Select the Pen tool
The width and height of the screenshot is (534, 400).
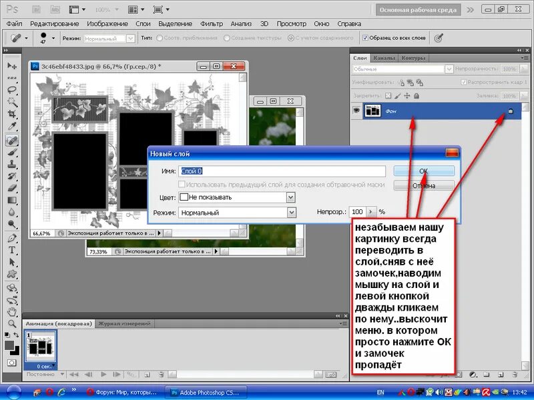(x=12, y=238)
